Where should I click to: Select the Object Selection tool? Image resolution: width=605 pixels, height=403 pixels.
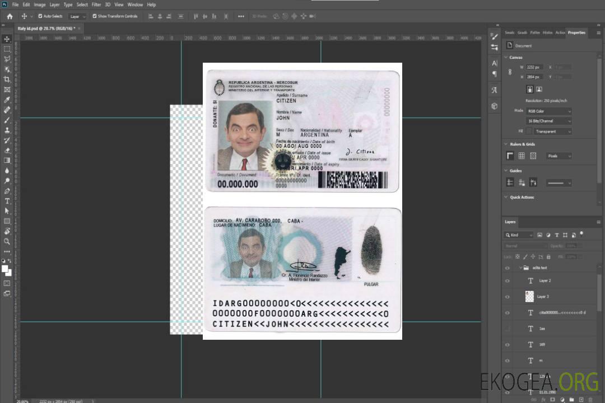(x=7, y=69)
